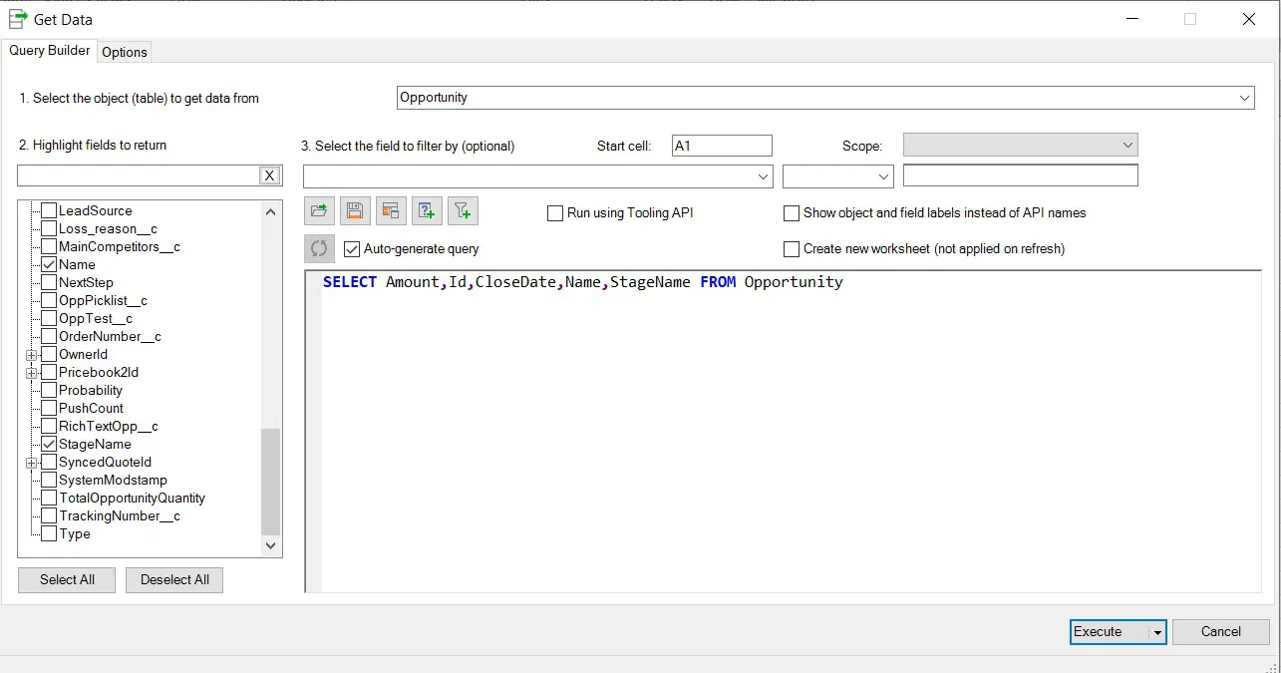This screenshot has width=1281, height=673.
Task: Switch to the Options tab
Action: coord(125,52)
